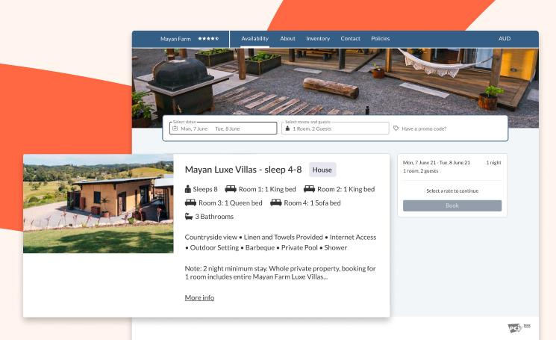Viewport: 556px width, 340px height.
Task: Click the Room 2 King bed icon
Action: (x=309, y=189)
